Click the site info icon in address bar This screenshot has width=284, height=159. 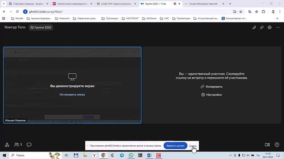(x=25, y=12)
